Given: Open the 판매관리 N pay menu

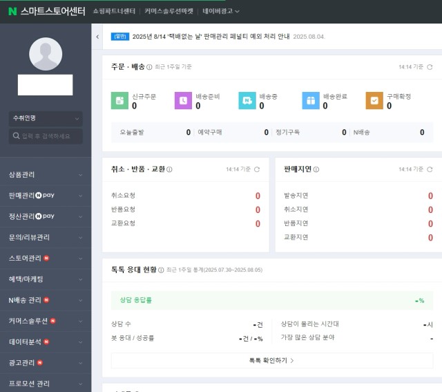Looking at the screenshot, I should (46, 196).
